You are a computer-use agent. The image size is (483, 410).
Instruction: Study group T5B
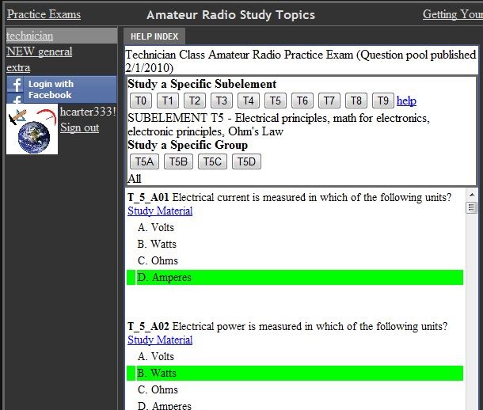click(178, 161)
